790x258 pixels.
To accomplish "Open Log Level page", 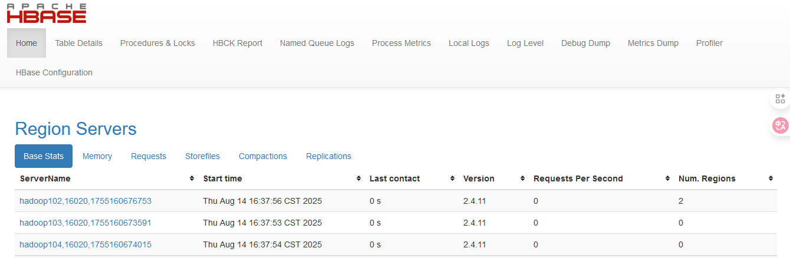I will pos(525,43).
